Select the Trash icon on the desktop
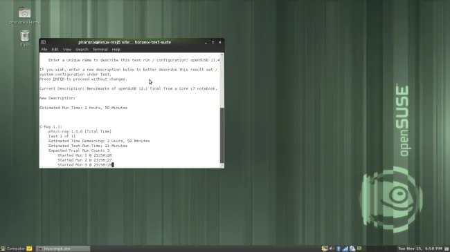The image size is (450, 252). [25, 36]
